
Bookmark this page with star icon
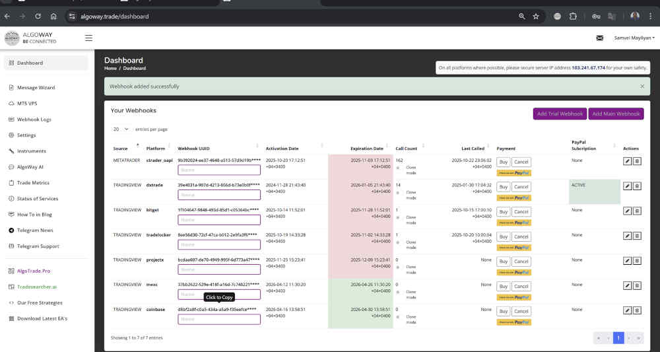pyautogui.click(x=536, y=17)
